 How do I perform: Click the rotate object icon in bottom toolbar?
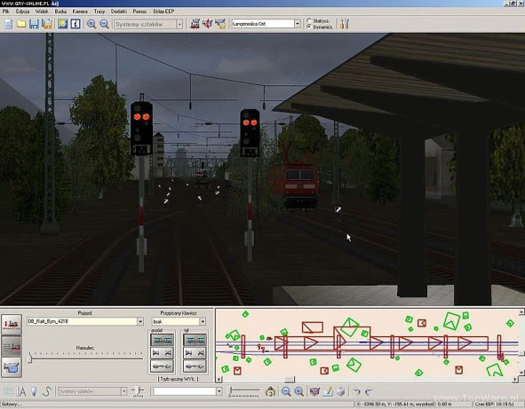coord(270,391)
